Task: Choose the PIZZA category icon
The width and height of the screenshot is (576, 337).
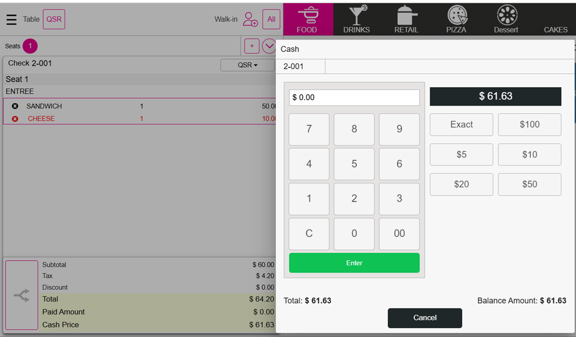Action: (456, 18)
